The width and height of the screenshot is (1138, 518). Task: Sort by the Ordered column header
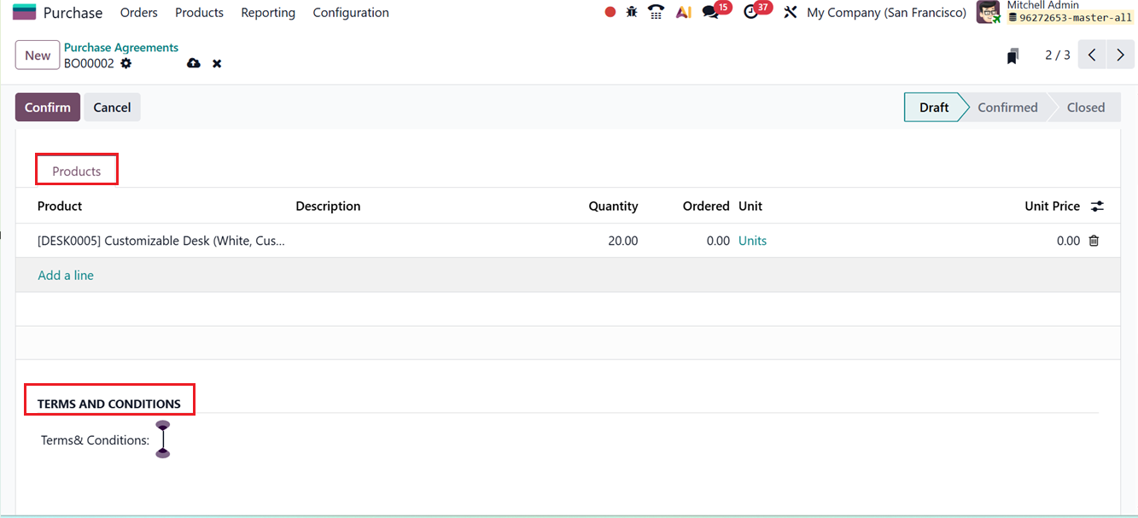(x=706, y=207)
